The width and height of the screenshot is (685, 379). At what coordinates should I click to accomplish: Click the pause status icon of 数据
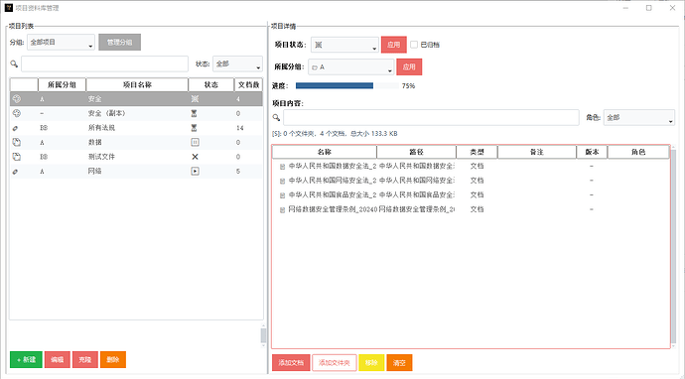coord(195,142)
